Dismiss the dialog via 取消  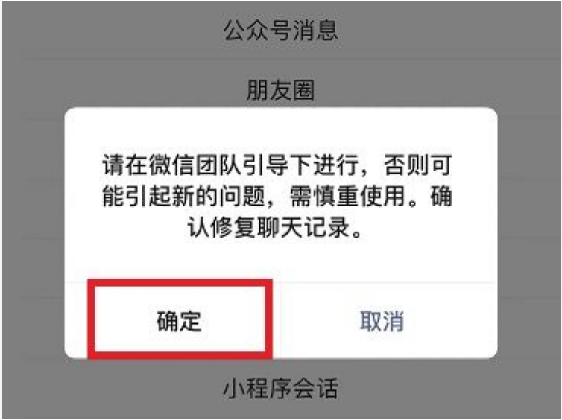pos(382,320)
